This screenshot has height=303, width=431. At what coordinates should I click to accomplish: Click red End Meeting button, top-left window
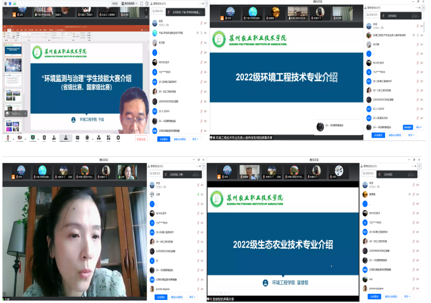tap(141, 139)
